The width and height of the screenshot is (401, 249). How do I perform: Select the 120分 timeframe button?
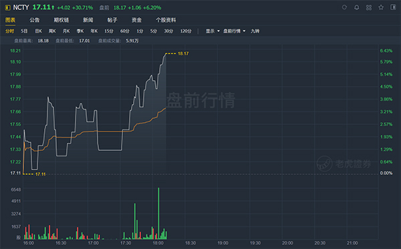pos(186,31)
